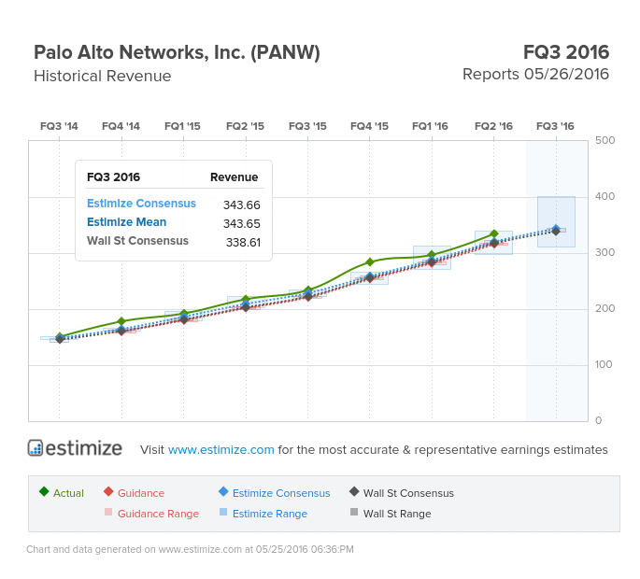
Task: Click the gray Wall St Range legend swatch
Action: (354, 512)
